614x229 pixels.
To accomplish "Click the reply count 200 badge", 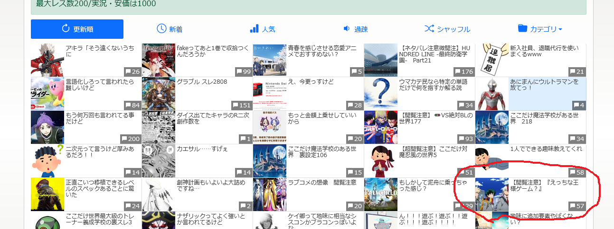I will pos(131,139).
